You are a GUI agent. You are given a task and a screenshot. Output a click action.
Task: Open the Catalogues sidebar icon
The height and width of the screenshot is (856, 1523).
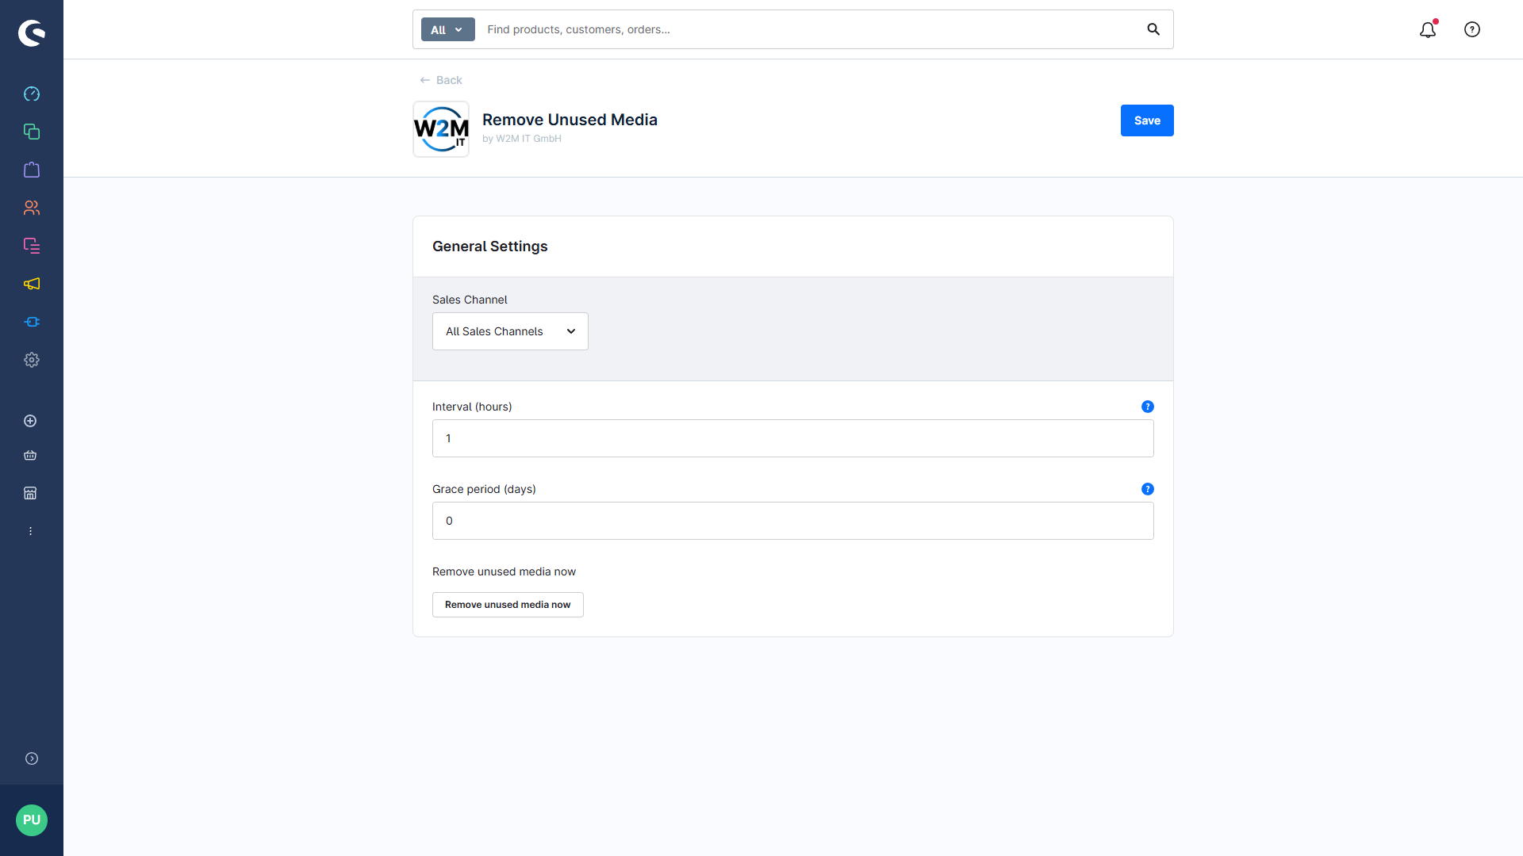(x=32, y=132)
